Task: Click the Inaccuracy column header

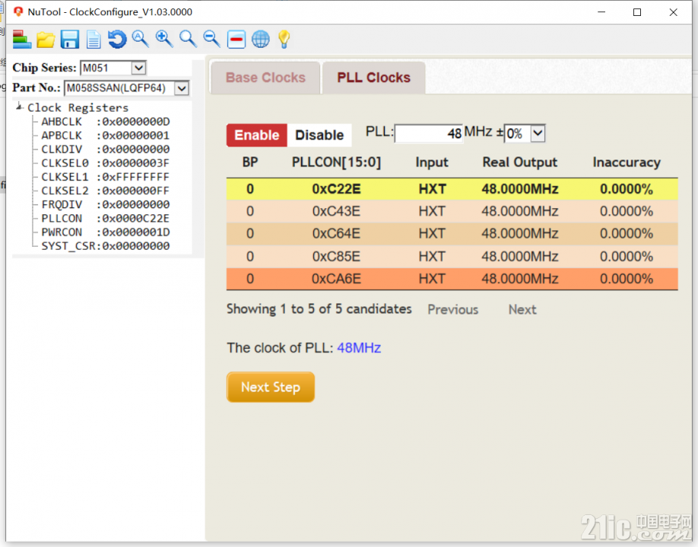Action: (627, 163)
